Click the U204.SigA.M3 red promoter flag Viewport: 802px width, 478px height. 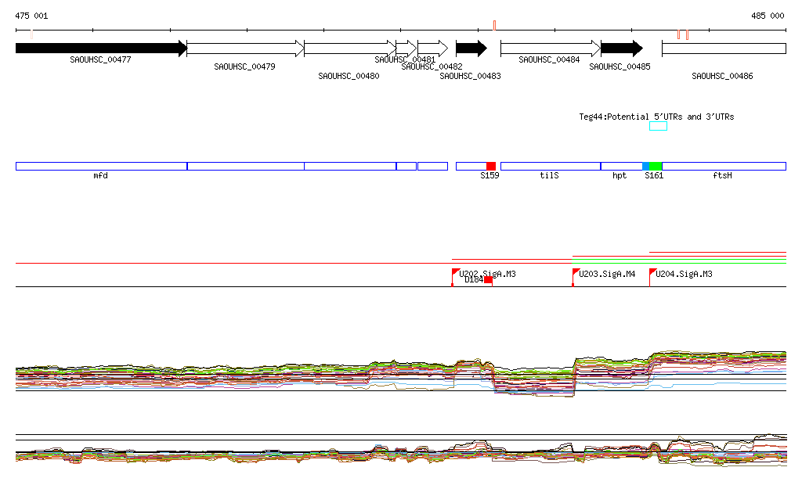click(653, 272)
